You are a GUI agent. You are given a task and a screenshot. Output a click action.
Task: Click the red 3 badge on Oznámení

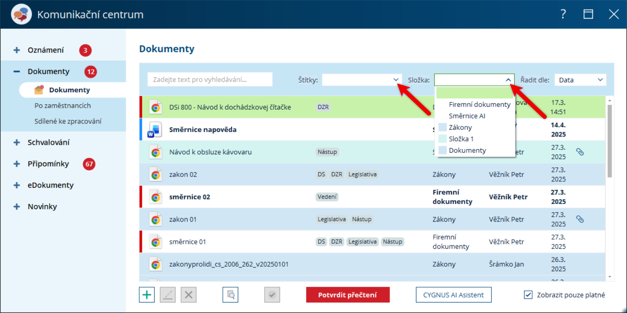tap(85, 50)
